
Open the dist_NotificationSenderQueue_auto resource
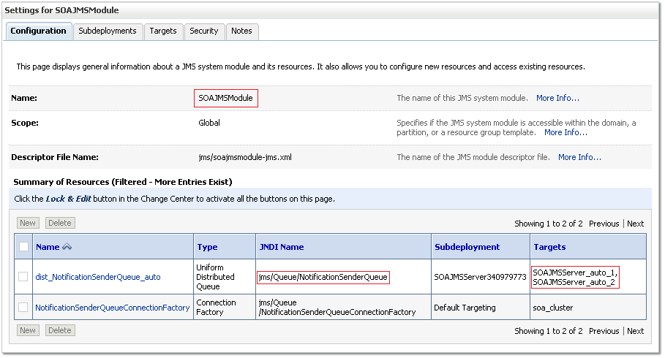(98, 277)
